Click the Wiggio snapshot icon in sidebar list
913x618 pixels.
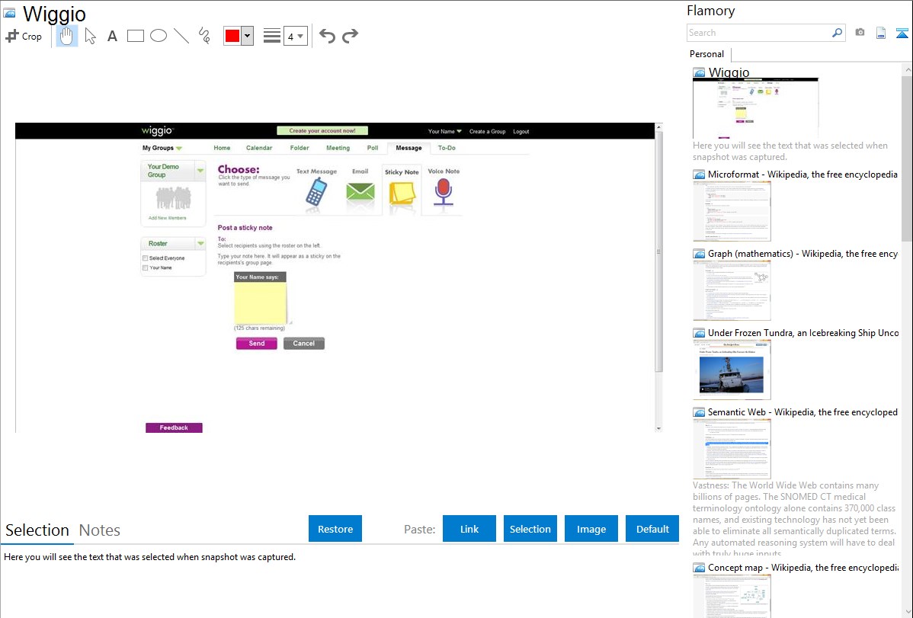click(x=699, y=72)
